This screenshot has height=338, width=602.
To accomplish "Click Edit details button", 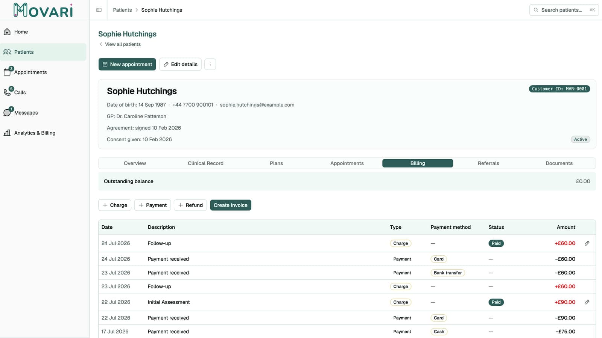I will [180, 64].
